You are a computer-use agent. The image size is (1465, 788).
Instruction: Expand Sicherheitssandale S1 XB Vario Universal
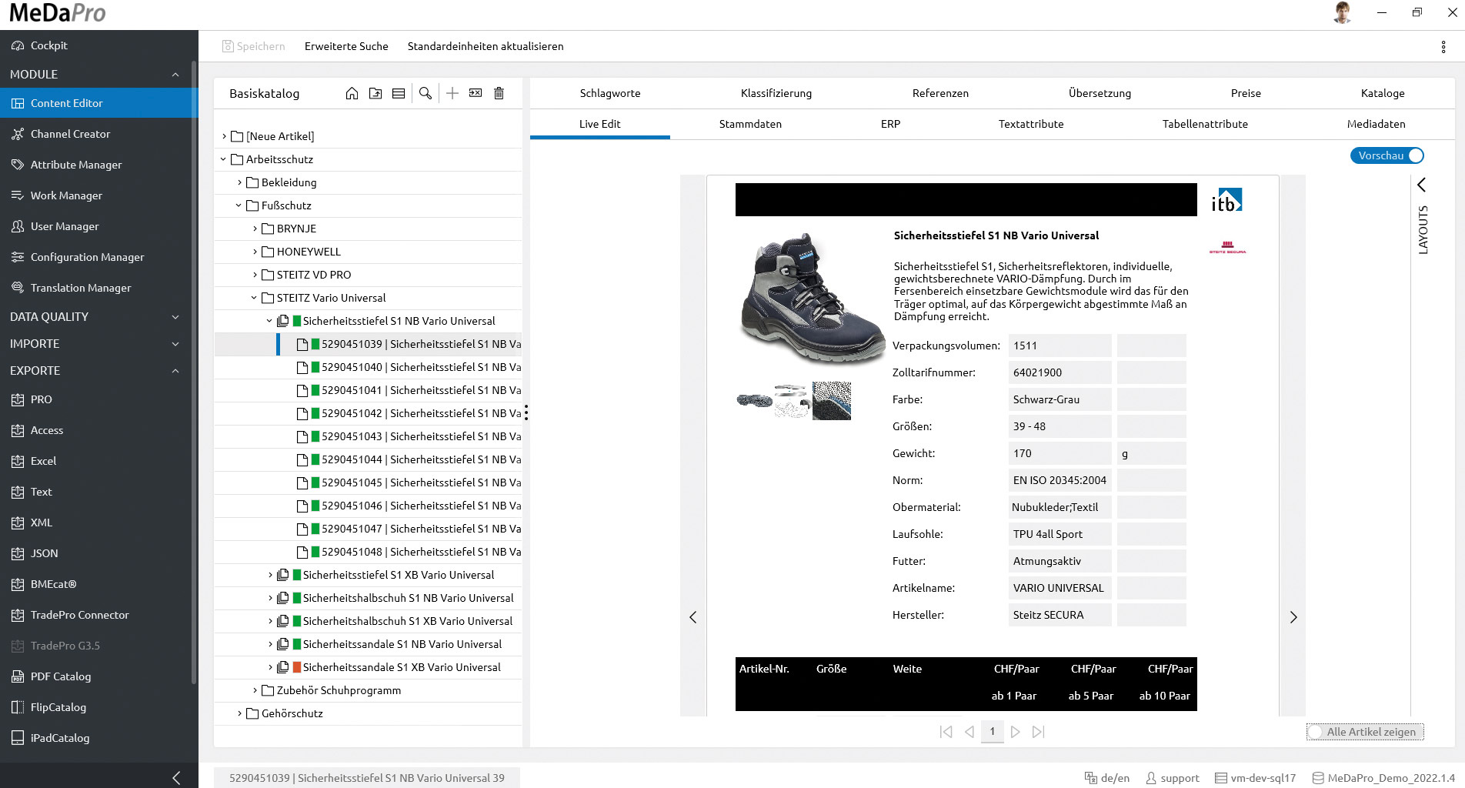(270, 667)
